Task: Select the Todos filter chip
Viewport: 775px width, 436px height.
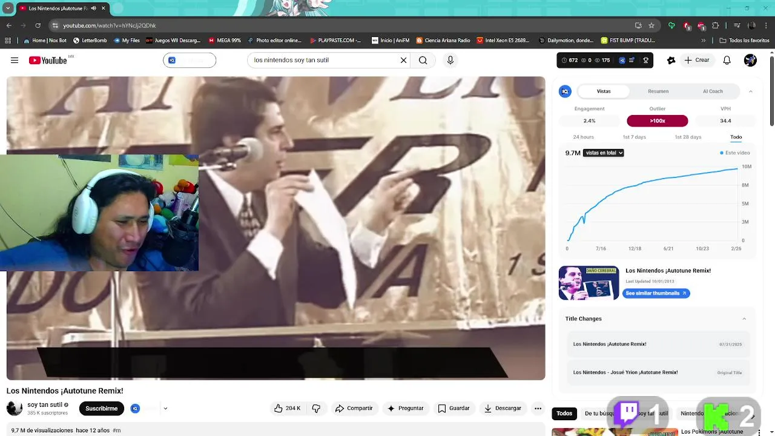Action: [x=564, y=414]
